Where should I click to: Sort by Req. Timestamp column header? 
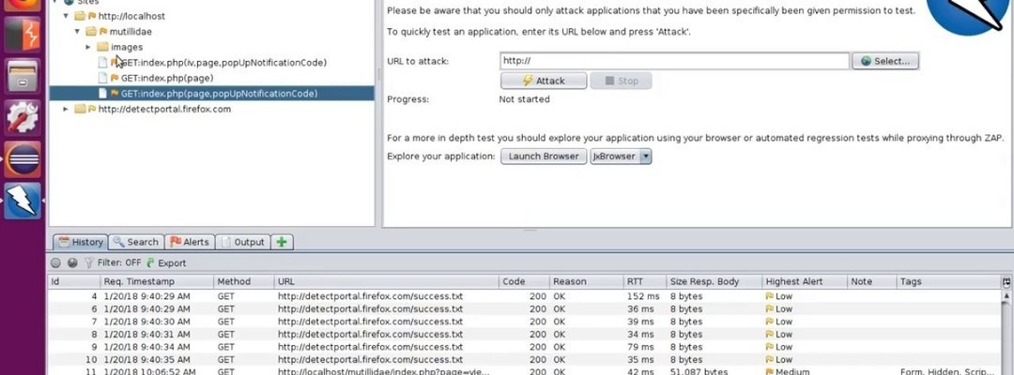157,282
